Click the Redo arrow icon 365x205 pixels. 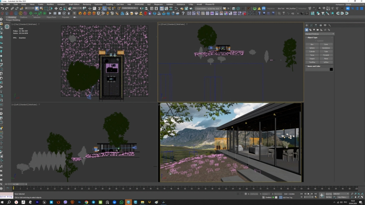click(7, 8)
